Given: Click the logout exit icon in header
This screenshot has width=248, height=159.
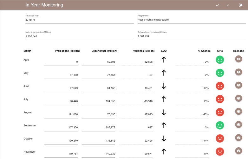Looking at the screenshot, I should pyautogui.click(x=240, y=5).
